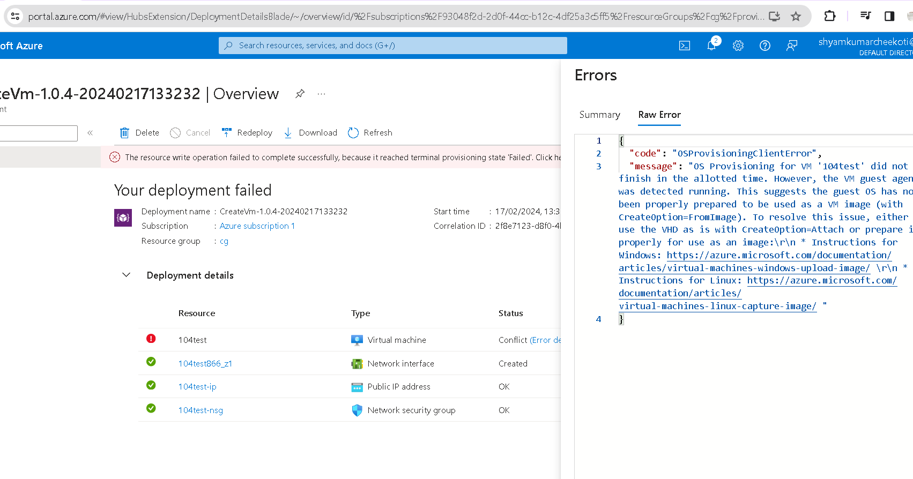The height and width of the screenshot is (479, 913).
Task: Click the deployment cube icon
Action: coord(123,218)
